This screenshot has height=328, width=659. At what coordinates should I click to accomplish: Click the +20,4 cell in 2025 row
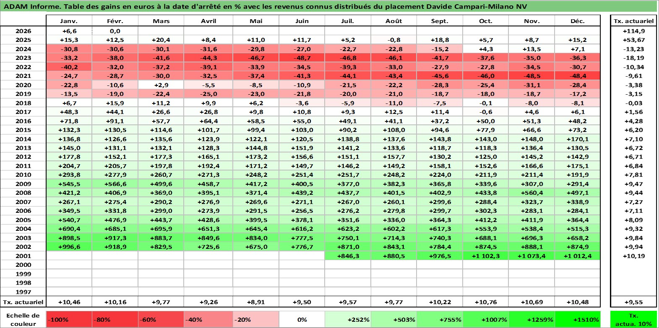(x=161, y=40)
